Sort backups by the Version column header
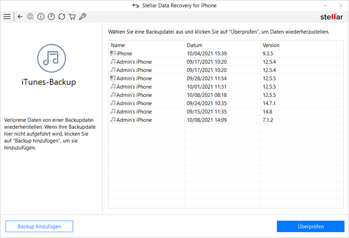The image size is (349, 238). [x=298, y=45]
